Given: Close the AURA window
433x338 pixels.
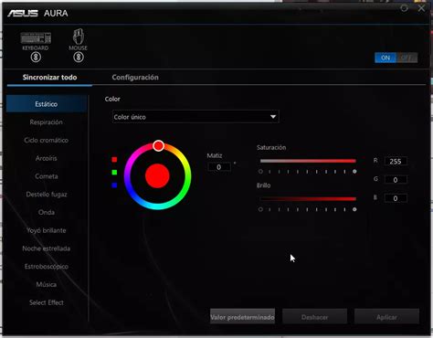Looking at the screenshot, I should coord(421,8).
